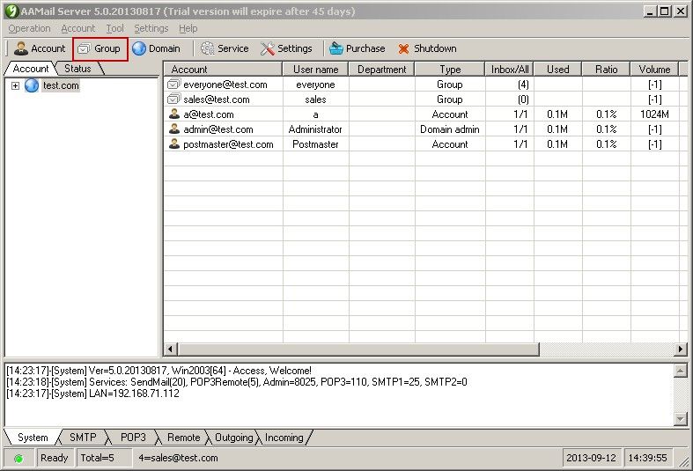Click the globe icon for test.com tree node
Image resolution: width=693 pixels, height=471 pixels.
click(x=32, y=85)
